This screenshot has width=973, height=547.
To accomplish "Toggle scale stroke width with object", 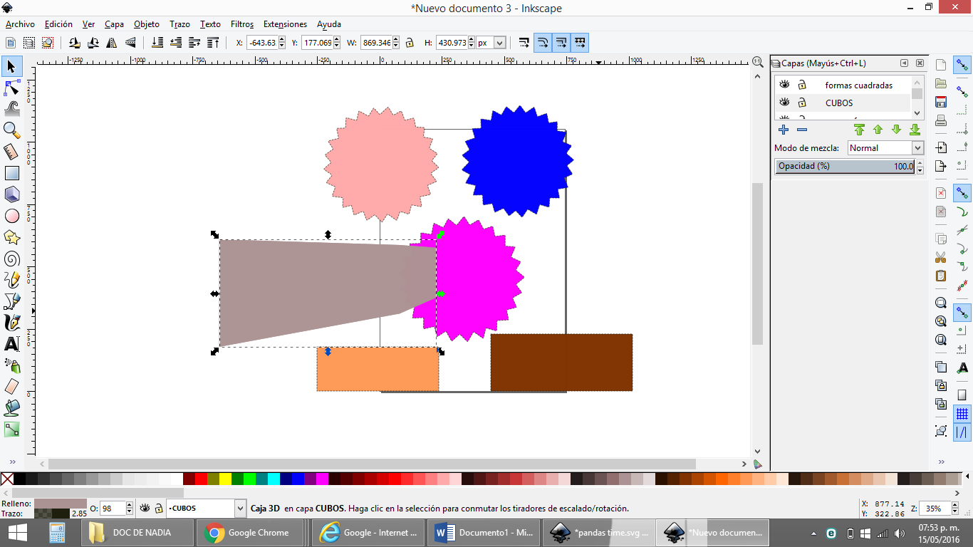I will (x=524, y=43).
